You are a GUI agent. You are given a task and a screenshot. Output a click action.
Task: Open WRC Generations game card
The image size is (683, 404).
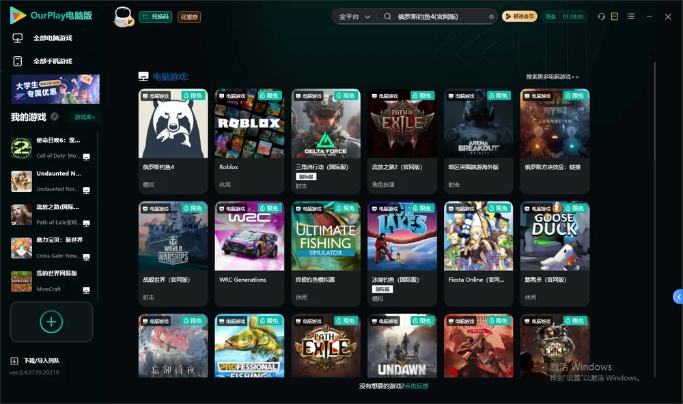coord(249,254)
